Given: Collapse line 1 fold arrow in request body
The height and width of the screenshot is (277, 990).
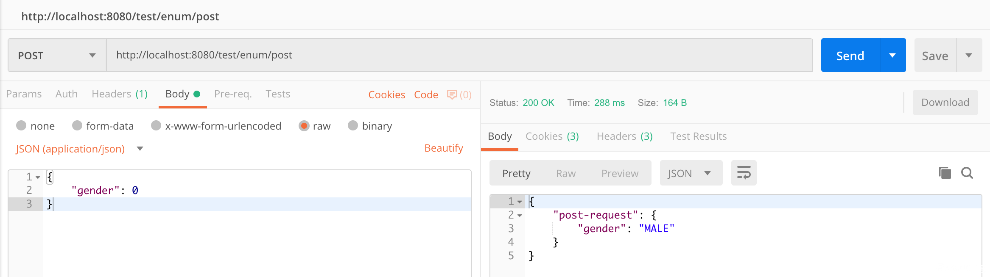Looking at the screenshot, I should [38, 177].
